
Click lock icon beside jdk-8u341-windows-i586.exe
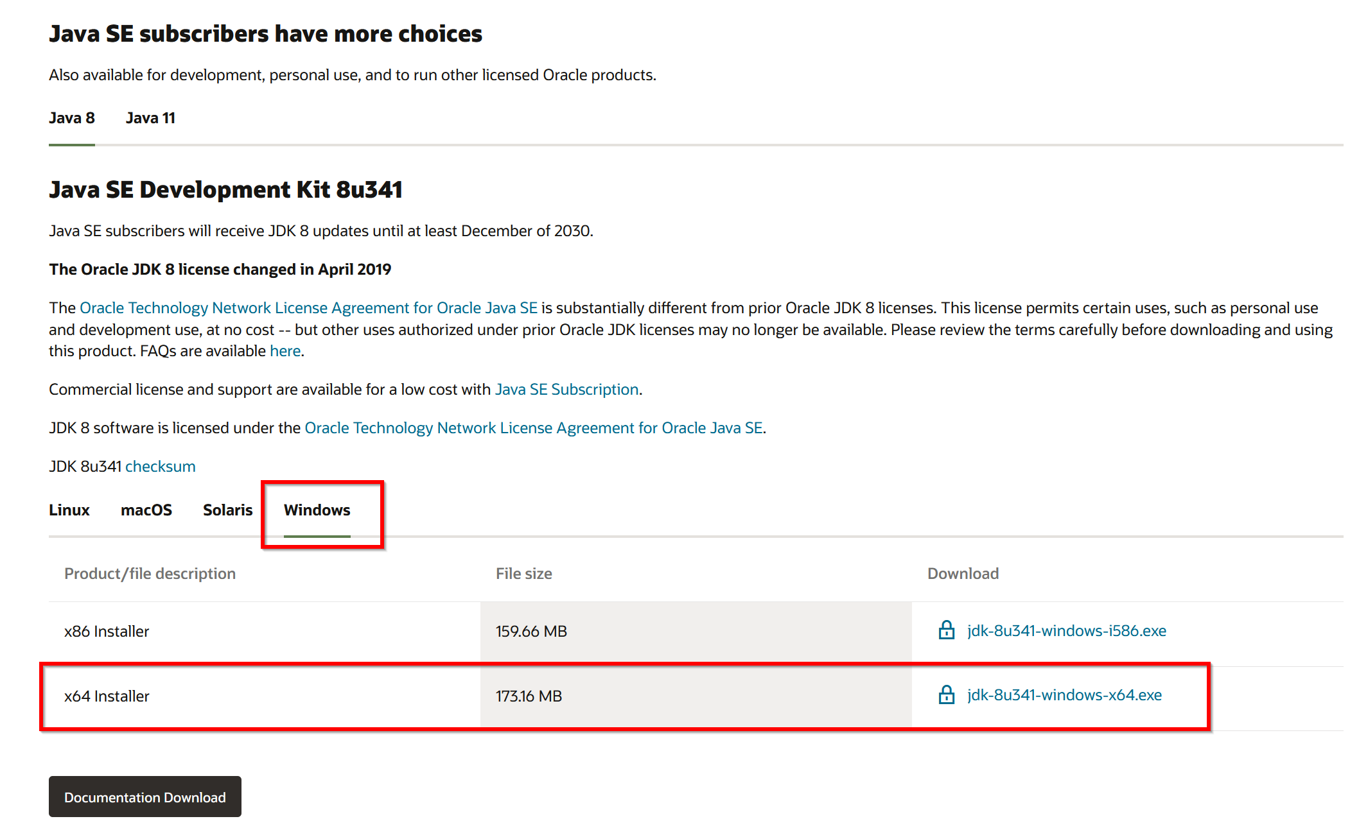pyautogui.click(x=946, y=630)
